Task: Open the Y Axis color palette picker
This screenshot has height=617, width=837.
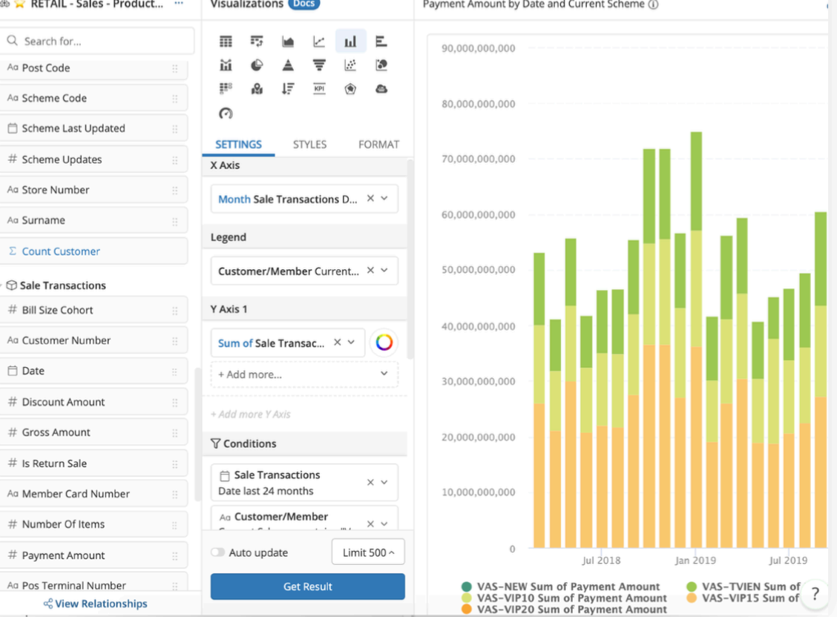Action: (384, 343)
